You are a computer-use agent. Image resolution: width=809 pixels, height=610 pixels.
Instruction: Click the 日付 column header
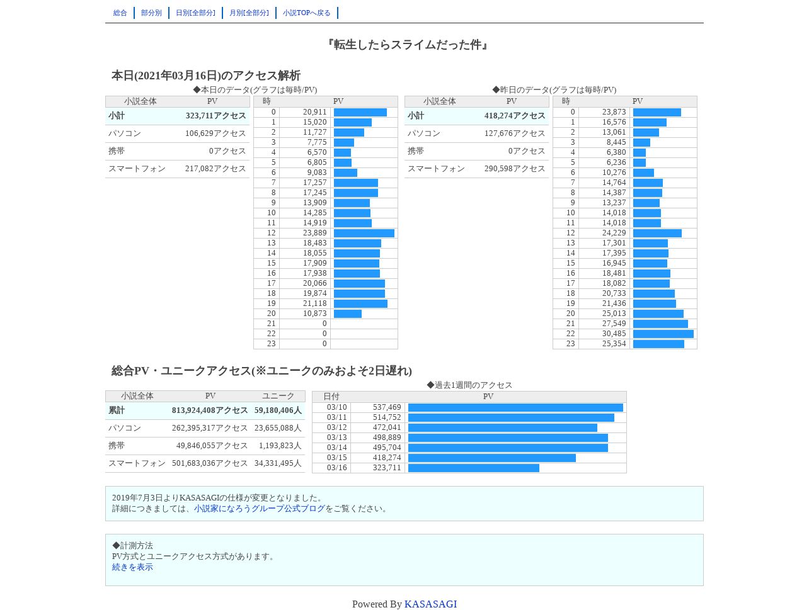(331, 397)
